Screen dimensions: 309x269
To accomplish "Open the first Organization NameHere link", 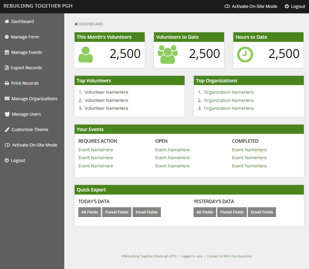I will coord(229,92).
